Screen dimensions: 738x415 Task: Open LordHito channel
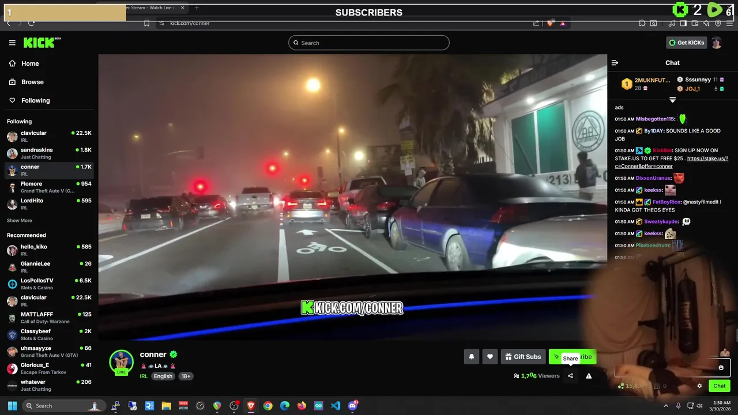[x=49, y=204]
